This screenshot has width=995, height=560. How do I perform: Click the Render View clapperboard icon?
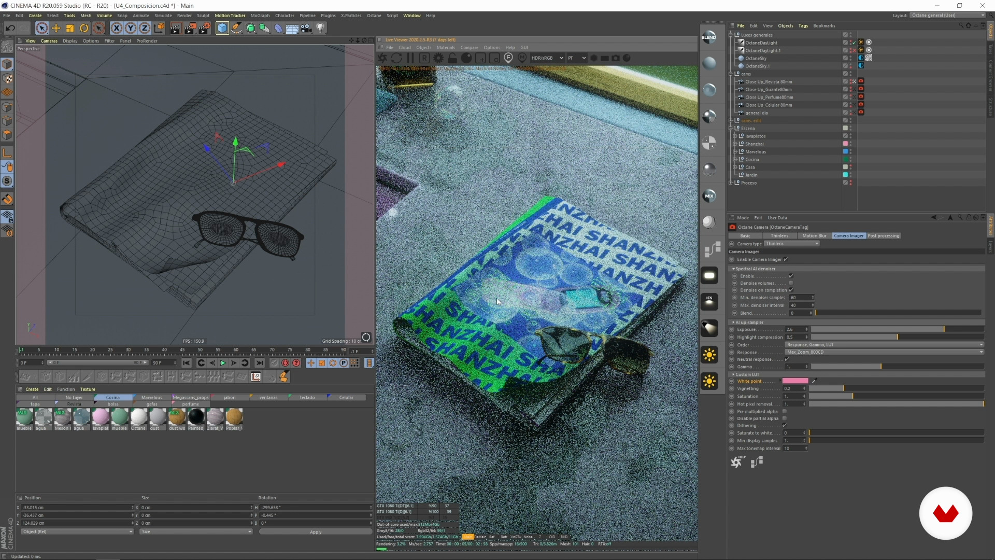coord(175,28)
